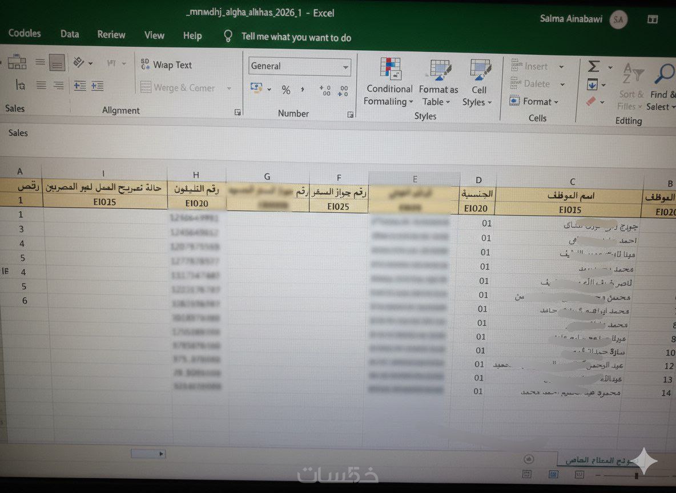
Task: Expand the Orientation dropdown arrow
Action: [x=91, y=63]
